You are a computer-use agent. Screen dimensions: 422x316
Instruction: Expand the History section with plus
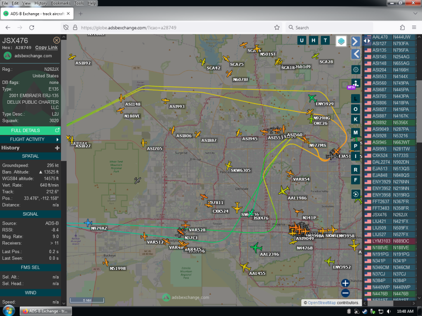(57, 148)
